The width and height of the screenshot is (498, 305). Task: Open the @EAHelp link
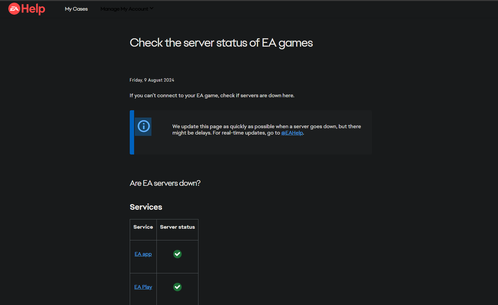[292, 133]
